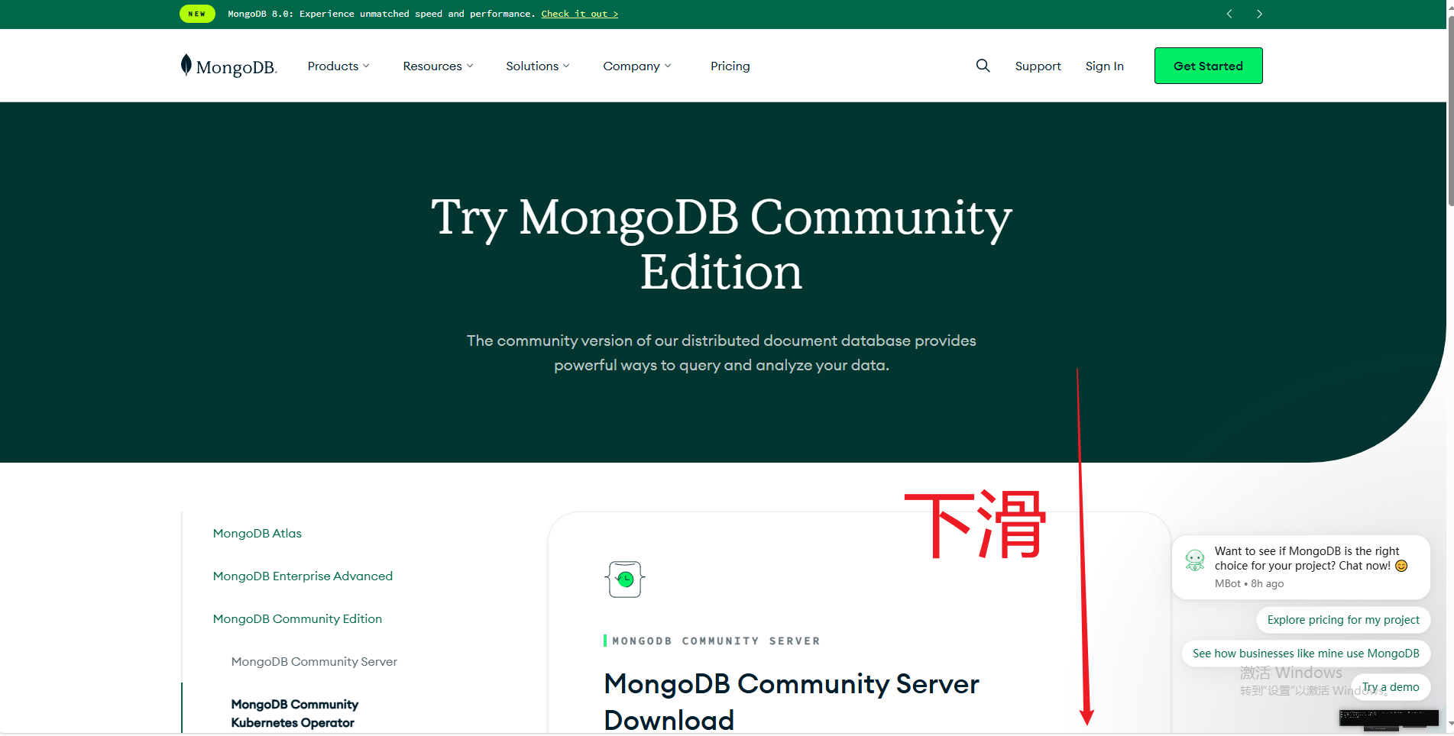Click 'Try MongoDB Community Edition' hero heading
The width and height of the screenshot is (1454, 736).
[x=721, y=244]
